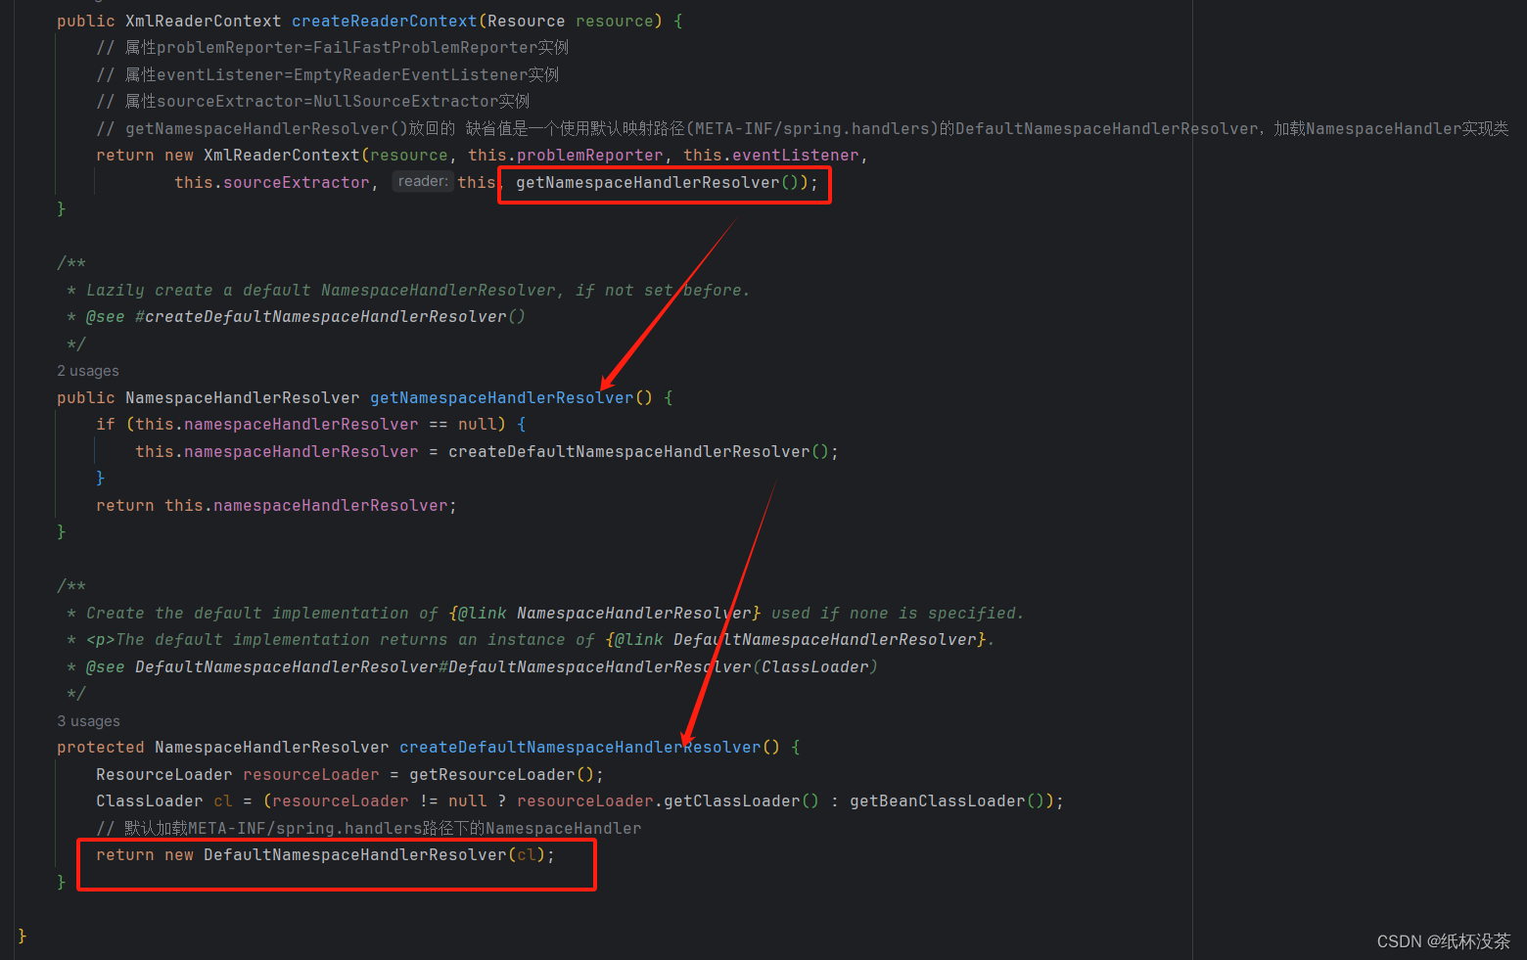Select createReaderContext method name in its declaration

point(384,21)
